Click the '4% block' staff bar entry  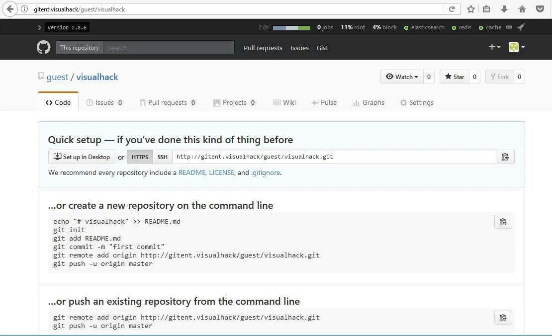tap(384, 27)
